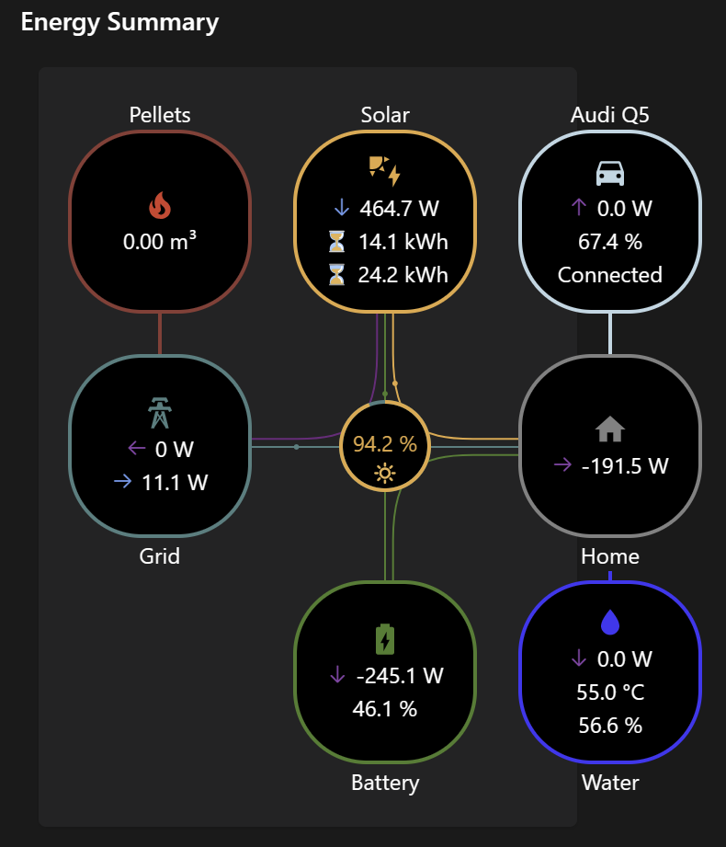
Task: Click the flame icon in Pellets node
Action: (x=160, y=204)
